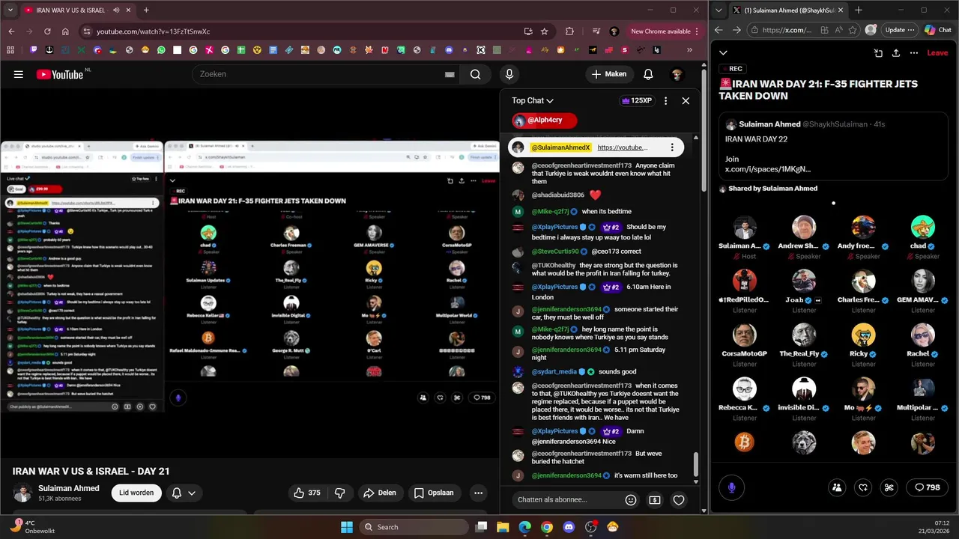Image resolution: width=959 pixels, height=539 pixels.
Task: Open X Space more options ellipsis
Action: 914,53
